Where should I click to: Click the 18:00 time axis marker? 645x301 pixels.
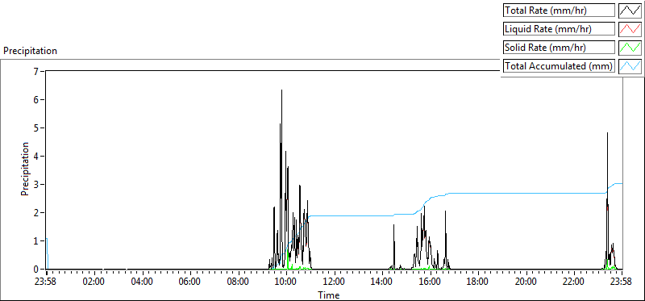pos(478,282)
